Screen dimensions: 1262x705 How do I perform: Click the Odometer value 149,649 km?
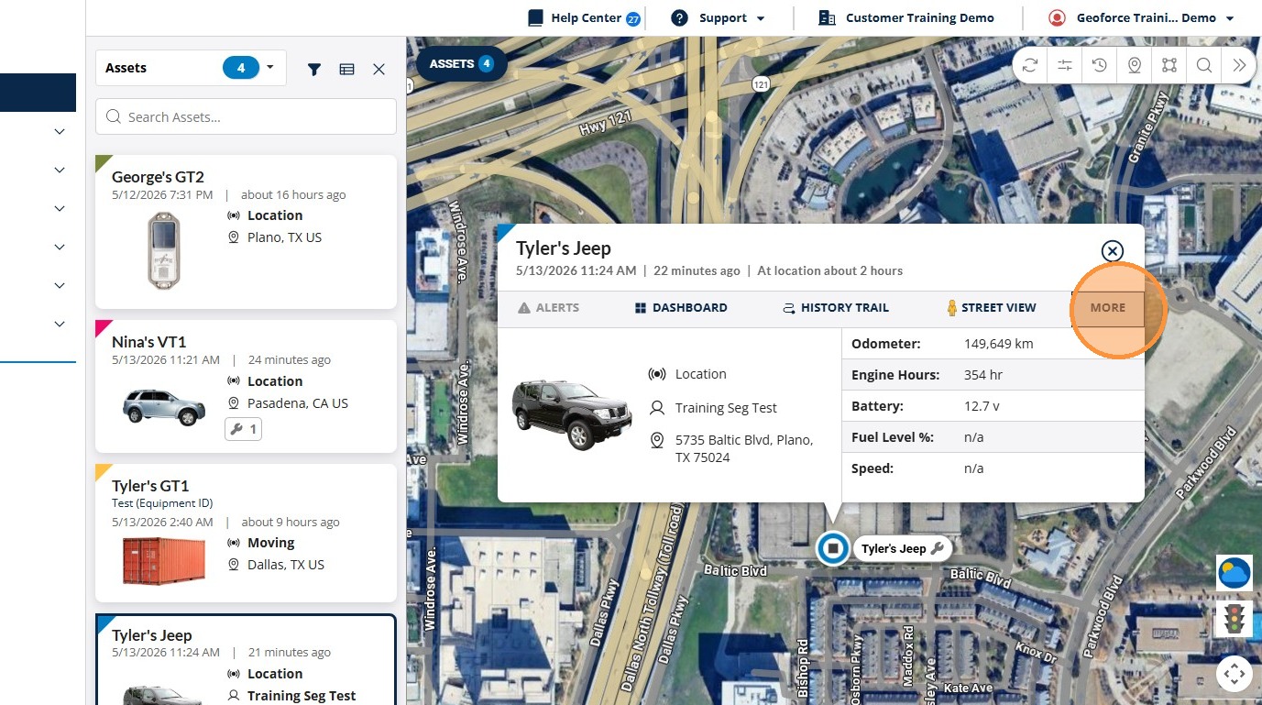pos(999,344)
